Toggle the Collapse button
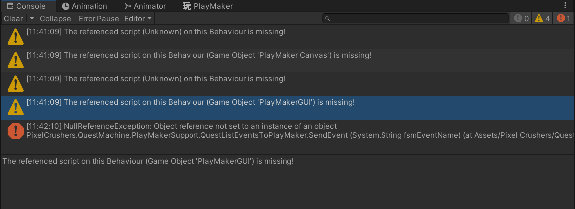 pos(55,18)
